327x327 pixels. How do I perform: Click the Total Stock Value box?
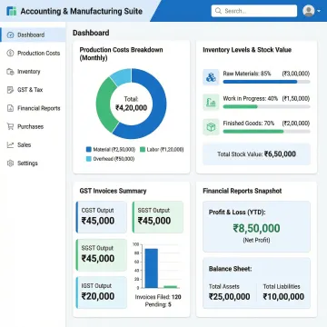coord(256,154)
